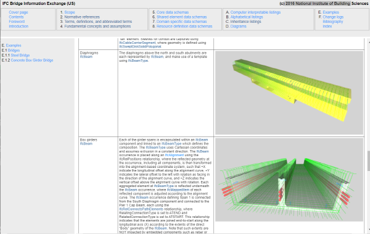This screenshot has width=370, height=234.
Task: Select E.1 Bridges in sidebar
Action: [14, 51]
